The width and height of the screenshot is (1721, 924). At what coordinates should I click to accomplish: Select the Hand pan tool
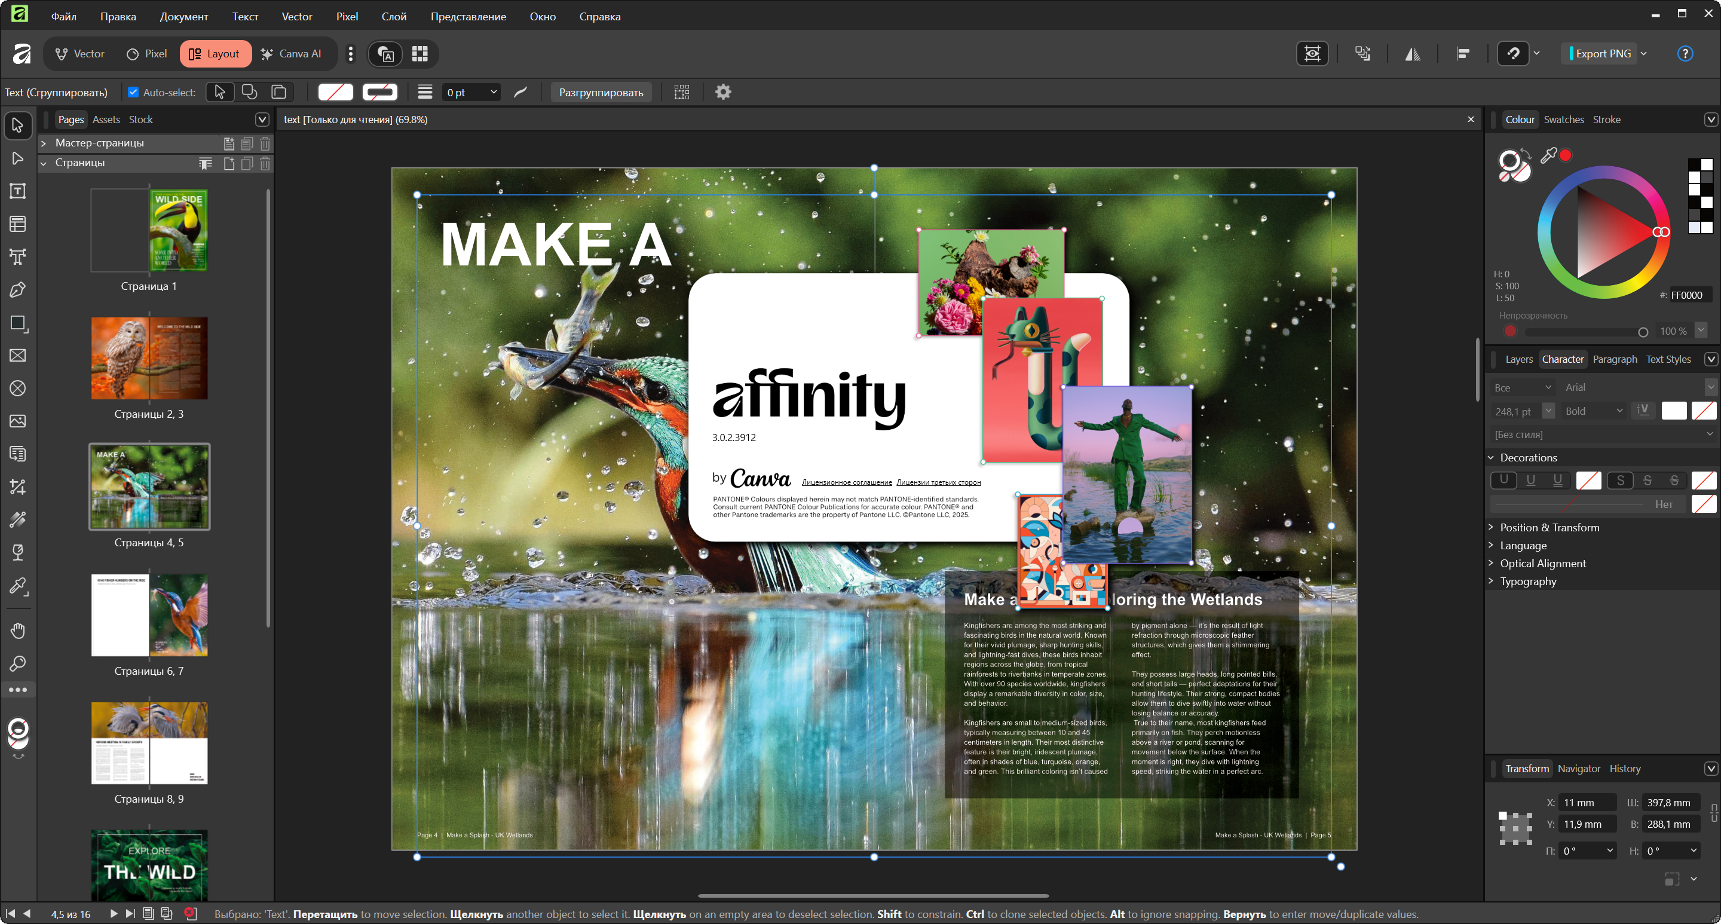point(18,630)
